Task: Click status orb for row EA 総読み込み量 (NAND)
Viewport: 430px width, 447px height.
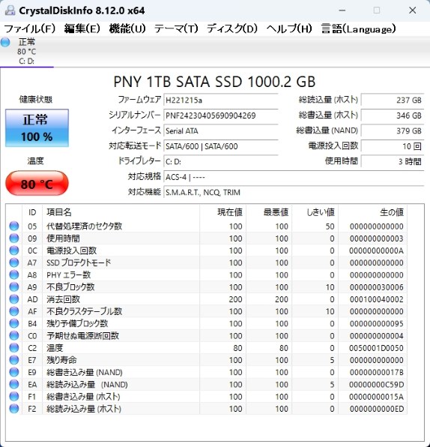Action: coord(14,384)
